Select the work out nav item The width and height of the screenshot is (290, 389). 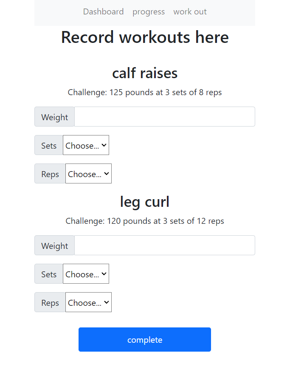[x=190, y=11]
